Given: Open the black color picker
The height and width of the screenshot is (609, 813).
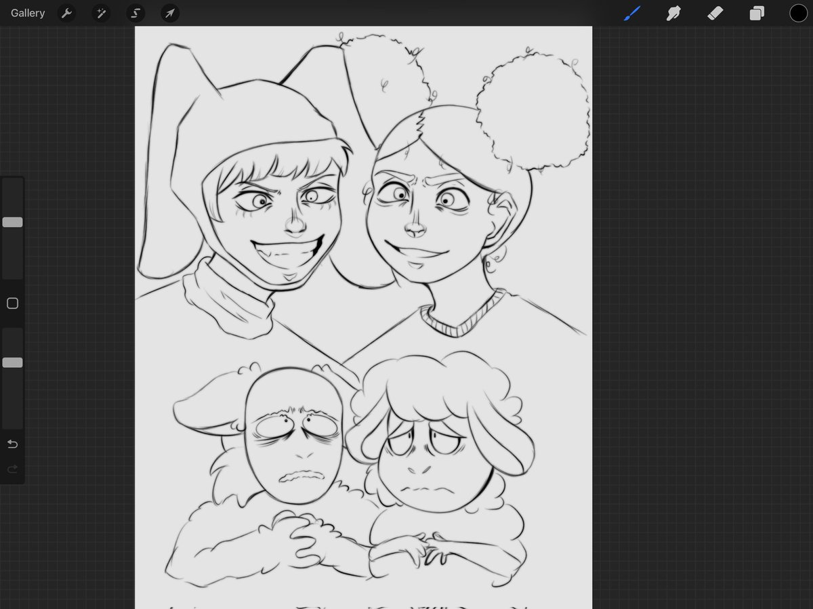Looking at the screenshot, I should tap(798, 13).
